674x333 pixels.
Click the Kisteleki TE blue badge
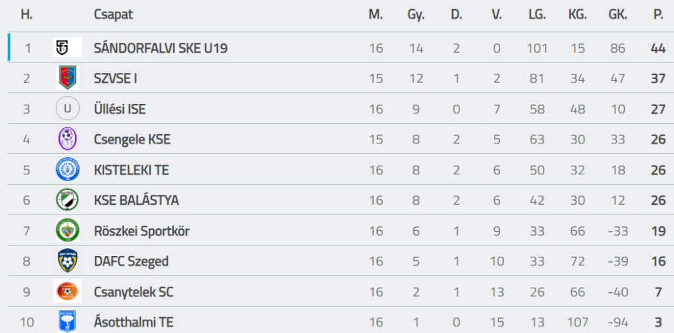pos(67,170)
